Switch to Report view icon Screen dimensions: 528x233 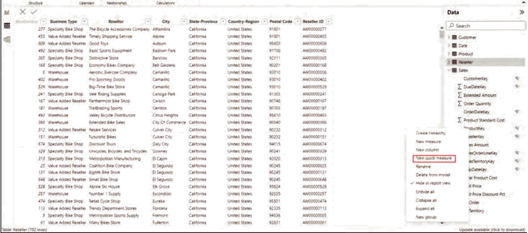coord(7,13)
